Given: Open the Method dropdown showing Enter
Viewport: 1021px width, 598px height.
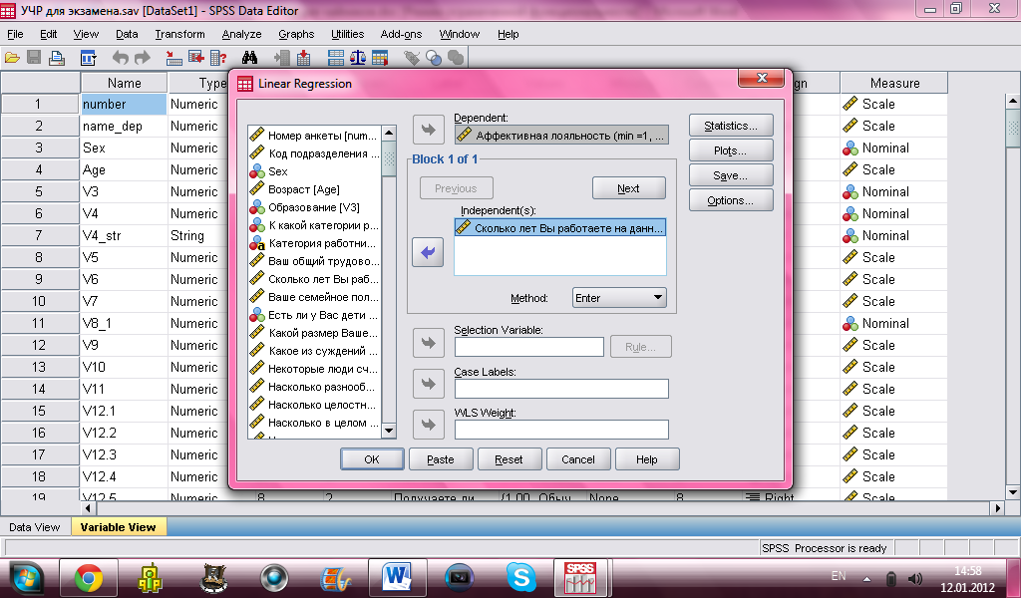Looking at the screenshot, I should [619, 298].
